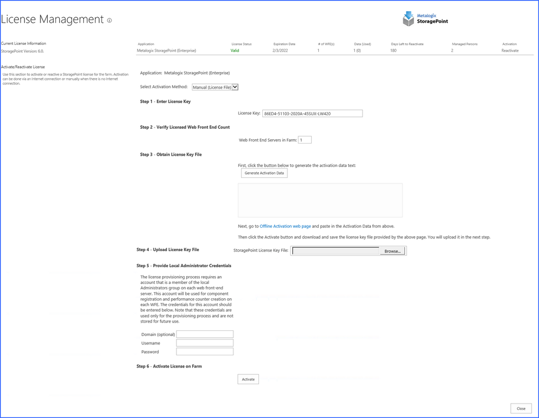The height and width of the screenshot is (418, 539).
Task: Click the Expiration Date column header
Action: coord(284,44)
